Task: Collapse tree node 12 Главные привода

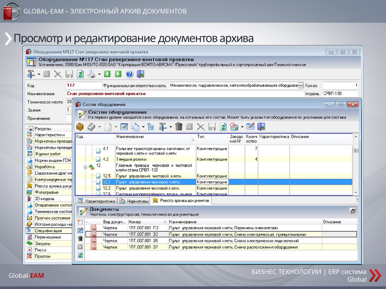Action: [x=86, y=167]
